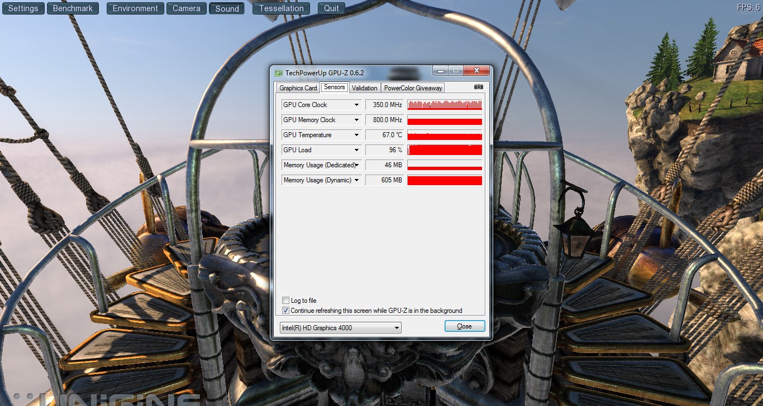The height and width of the screenshot is (406, 763).
Task: Click the Camera menu button
Action: click(x=187, y=8)
